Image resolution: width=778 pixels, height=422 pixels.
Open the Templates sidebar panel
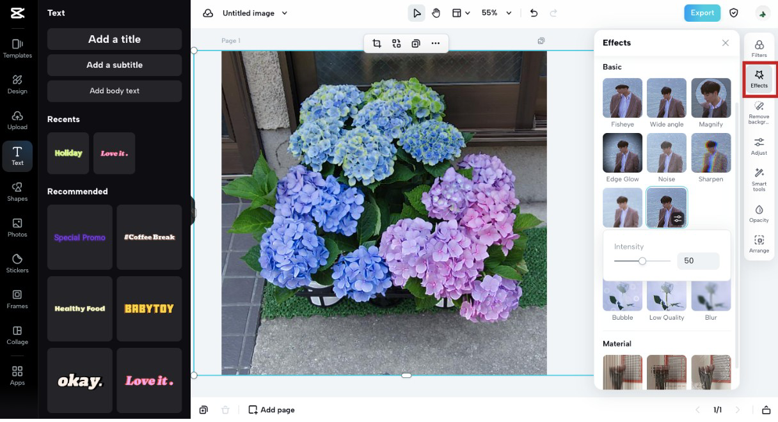click(x=17, y=49)
